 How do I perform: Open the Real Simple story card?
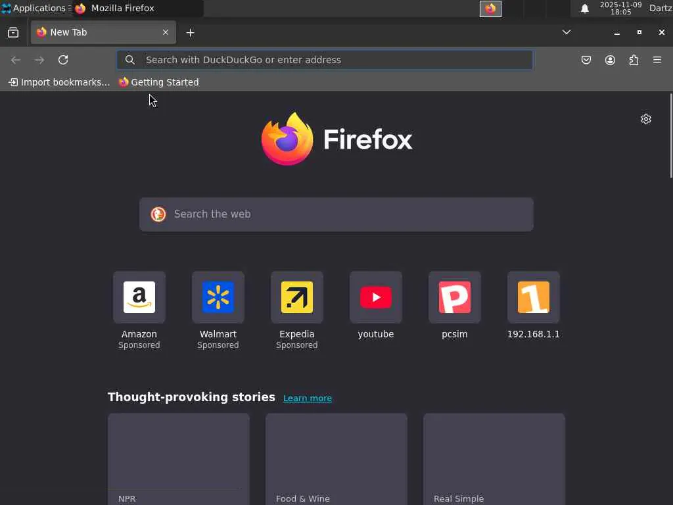[494, 459]
